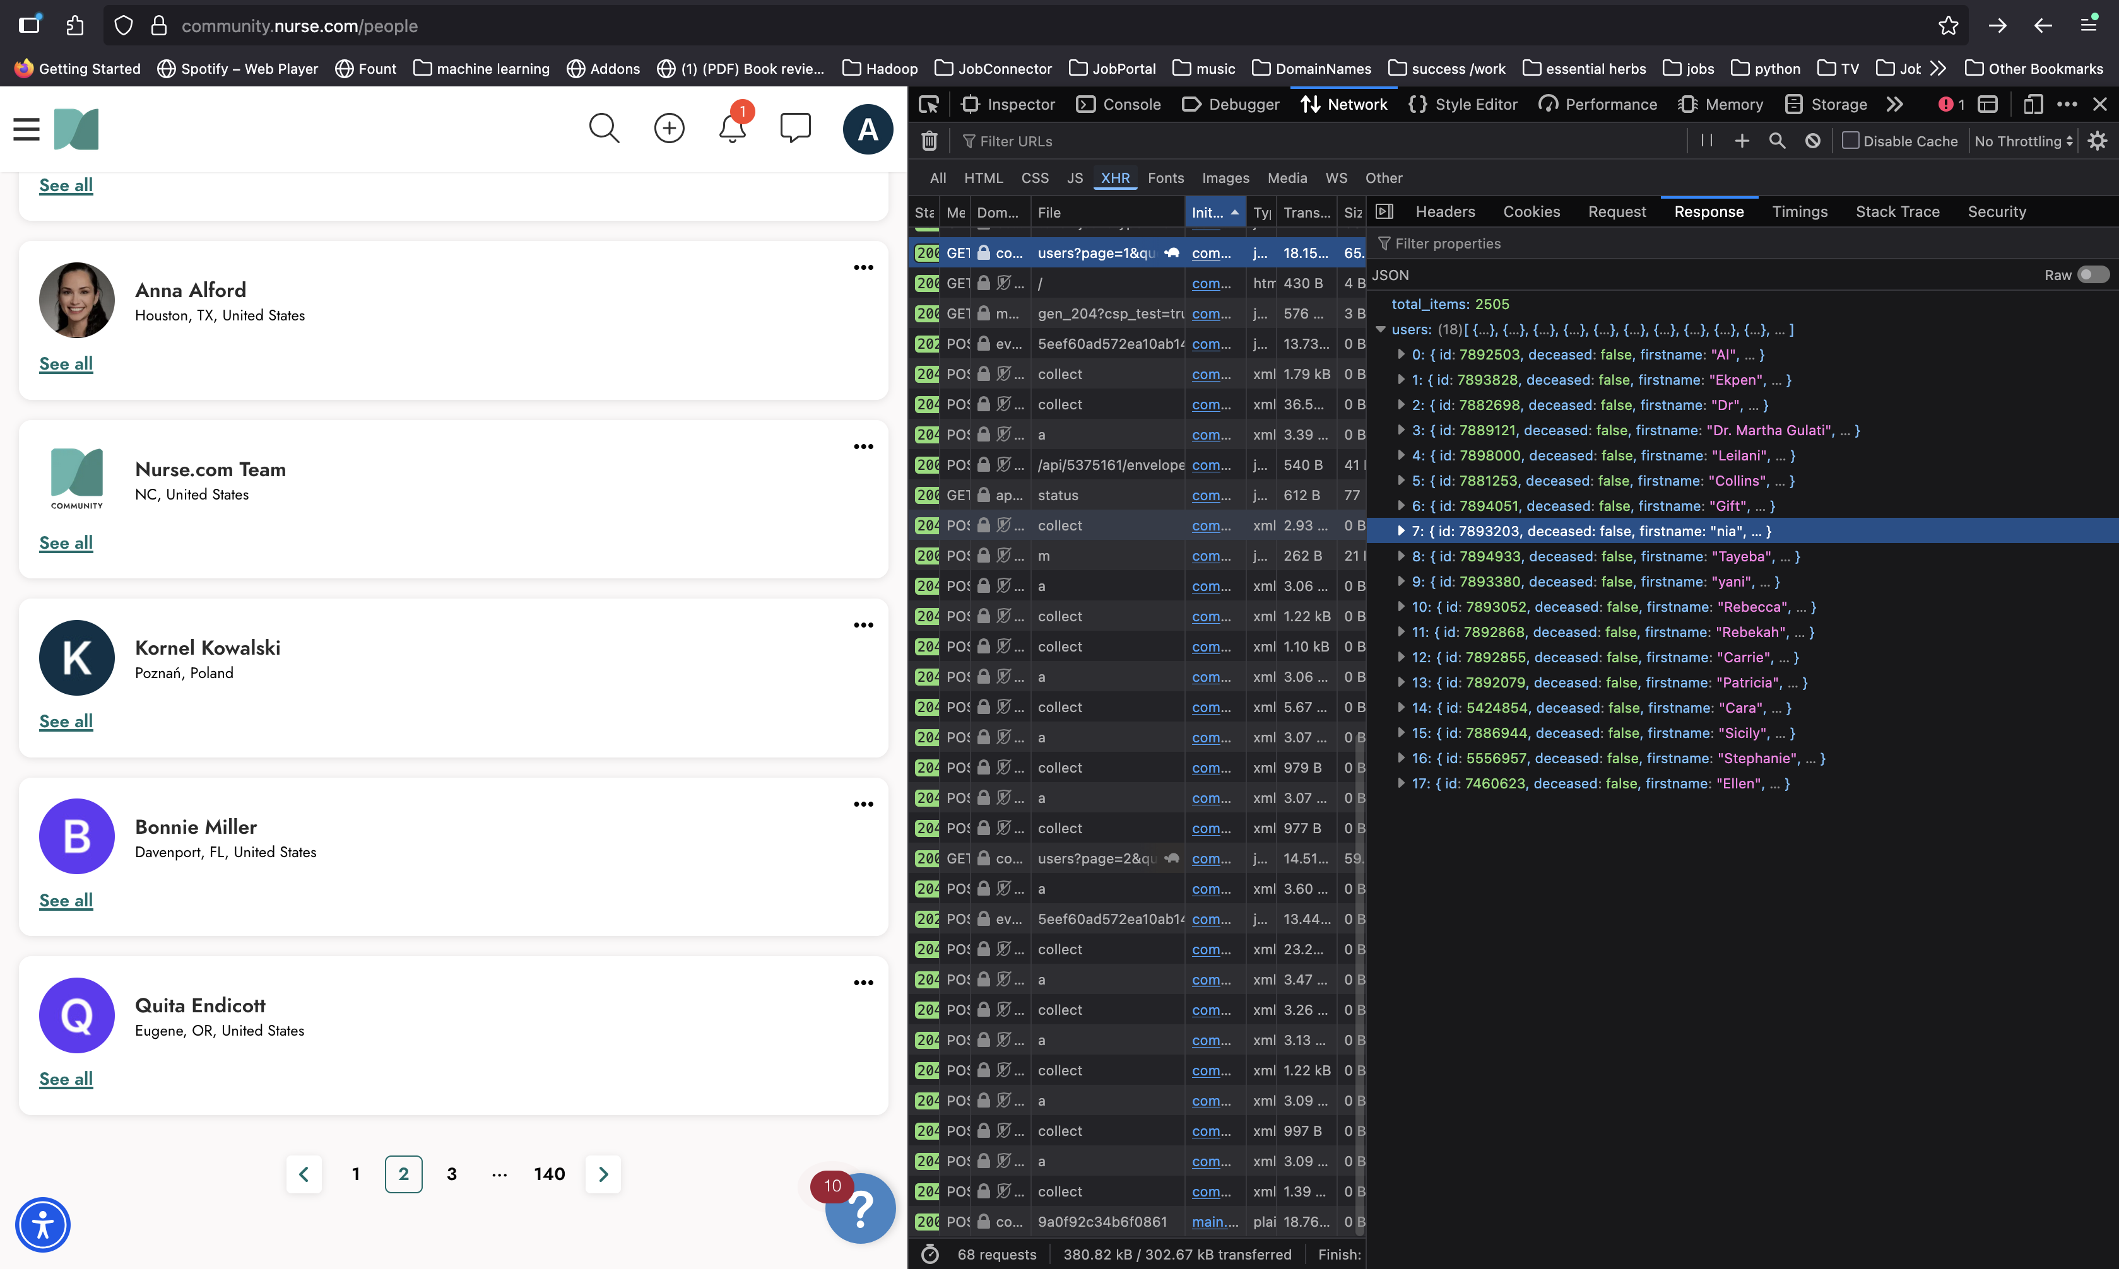Open the notifications bell
2119x1269 pixels.
point(732,128)
